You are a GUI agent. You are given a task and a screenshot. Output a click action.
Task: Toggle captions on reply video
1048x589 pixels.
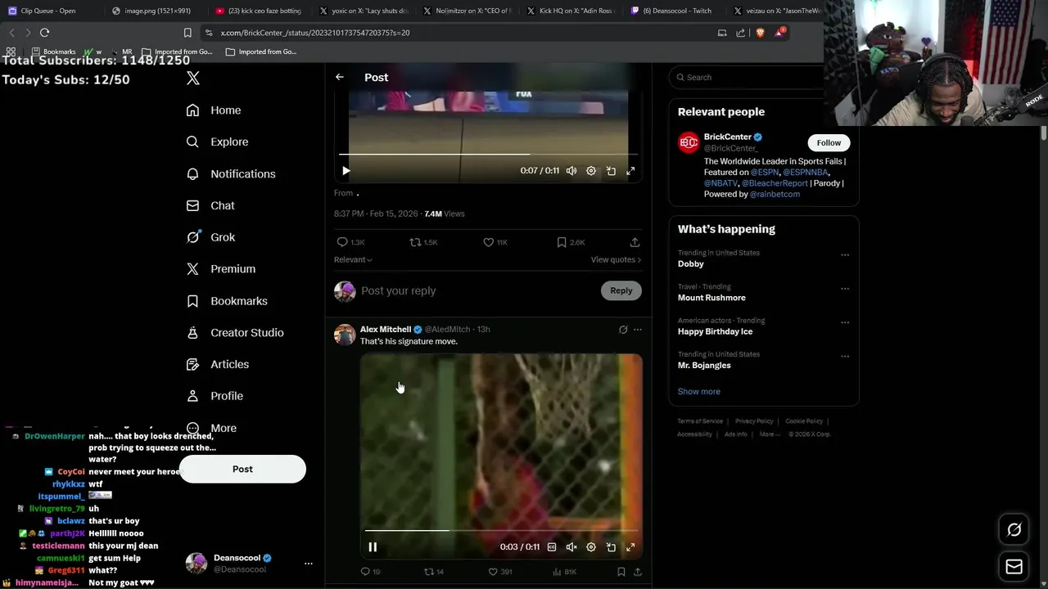click(552, 547)
